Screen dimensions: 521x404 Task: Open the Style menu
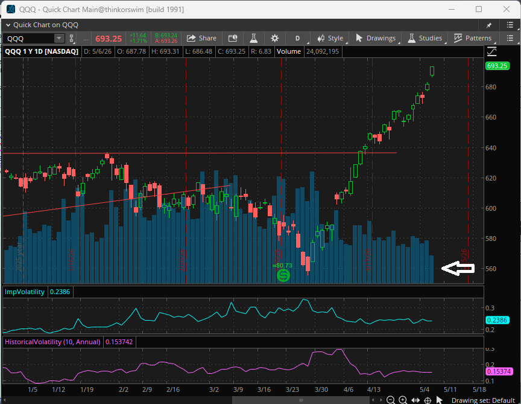(x=330, y=38)
